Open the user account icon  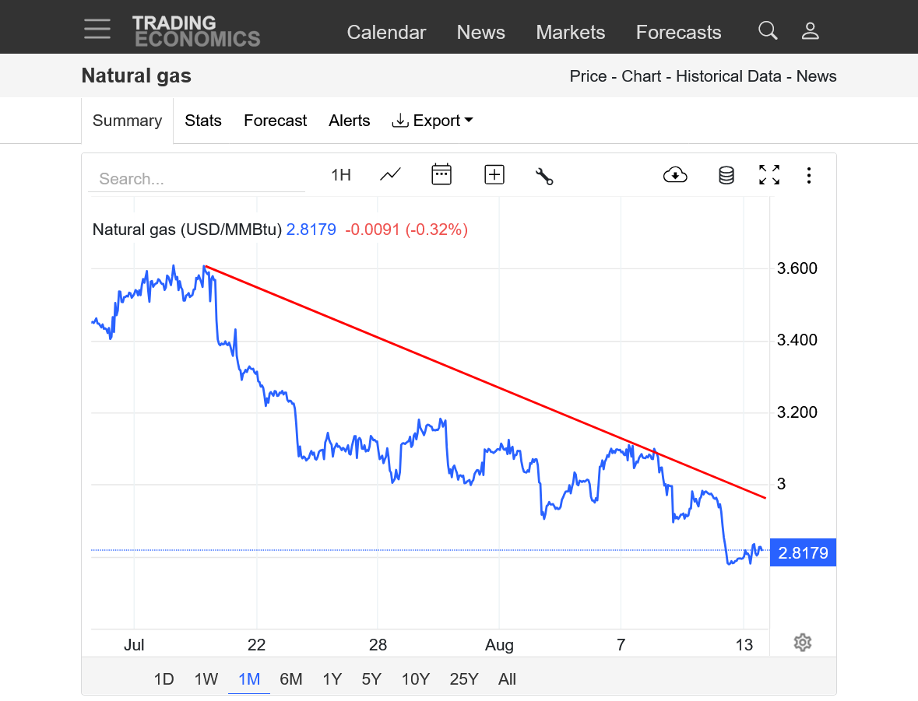(811, 31)
